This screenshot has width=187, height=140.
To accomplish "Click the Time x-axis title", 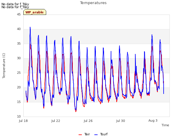I will pyautogui.click(x=165, y=125).
